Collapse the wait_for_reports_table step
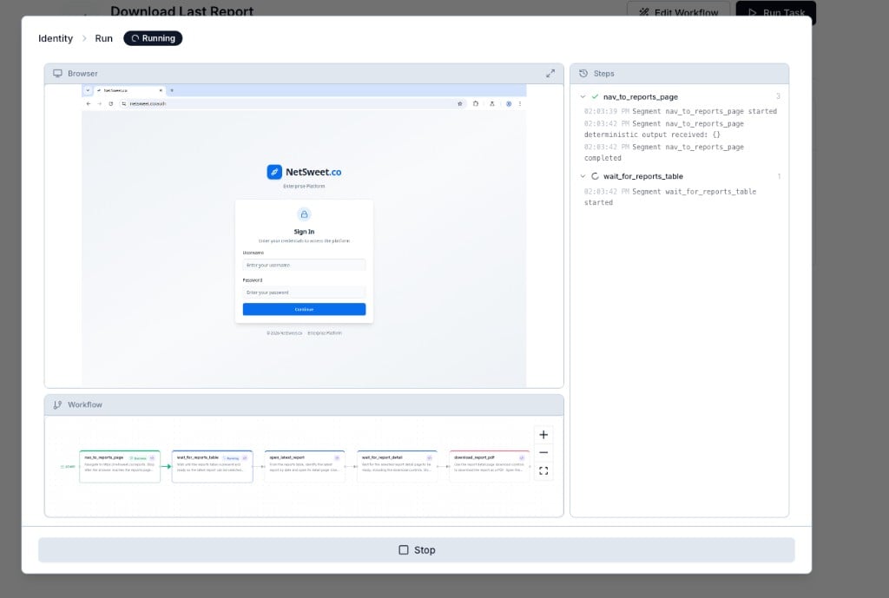The image size is (889, 598). [x=583, y=176]
